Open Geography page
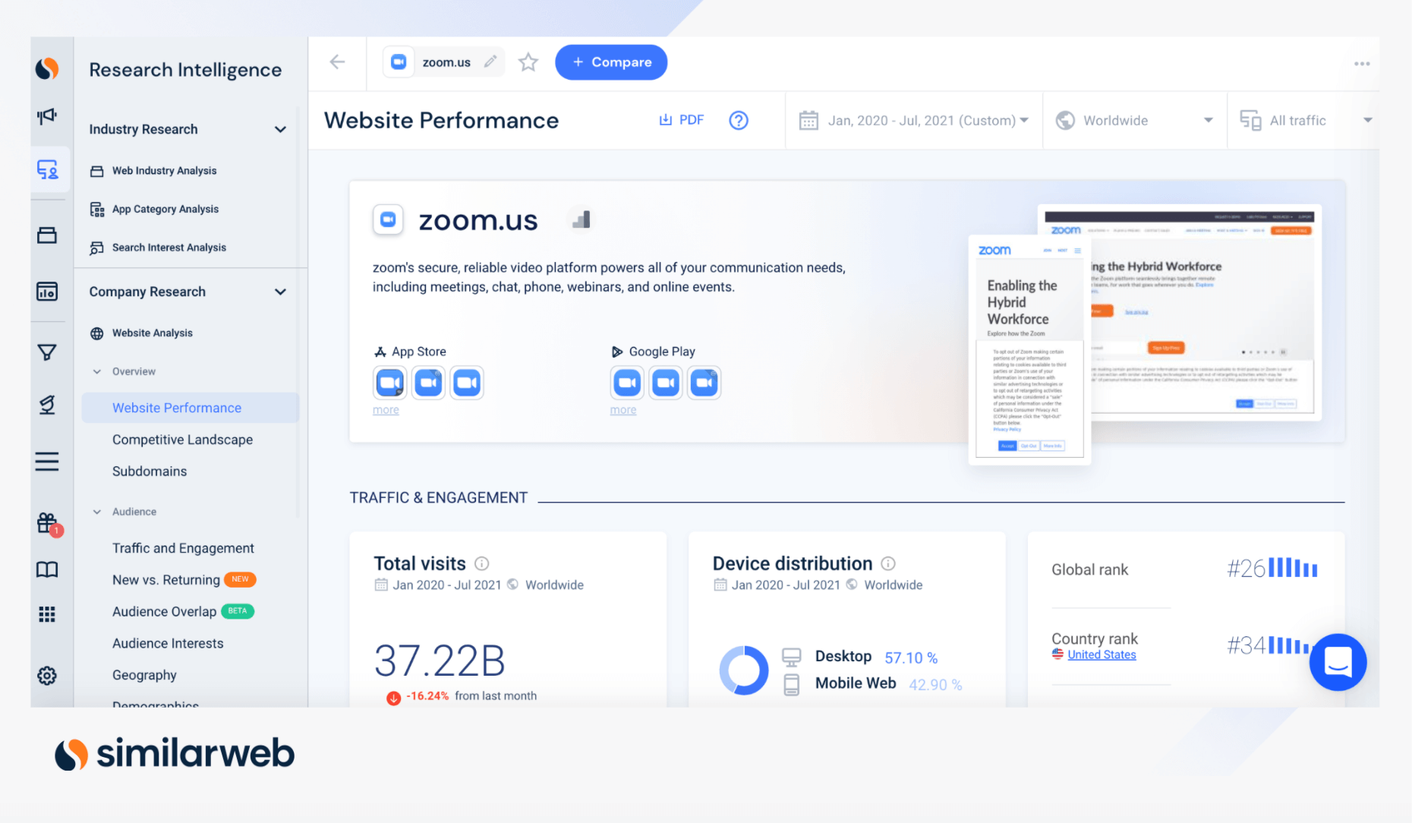The width and height of the screenshot is (1412, 823). point(144,675)
